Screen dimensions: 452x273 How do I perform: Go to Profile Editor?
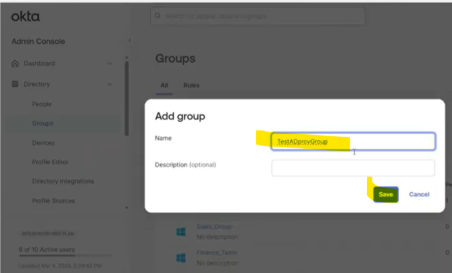coord(50,162)
